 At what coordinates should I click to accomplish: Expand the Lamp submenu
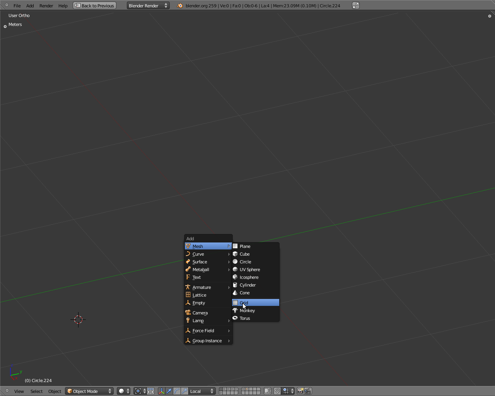(208, 321)
